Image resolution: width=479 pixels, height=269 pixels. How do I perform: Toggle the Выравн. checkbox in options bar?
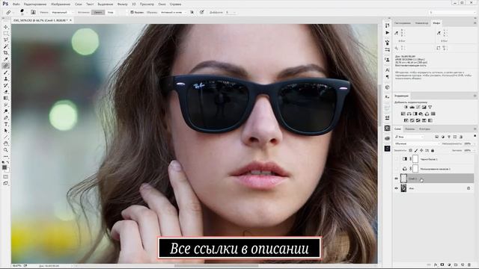(132, 12)
